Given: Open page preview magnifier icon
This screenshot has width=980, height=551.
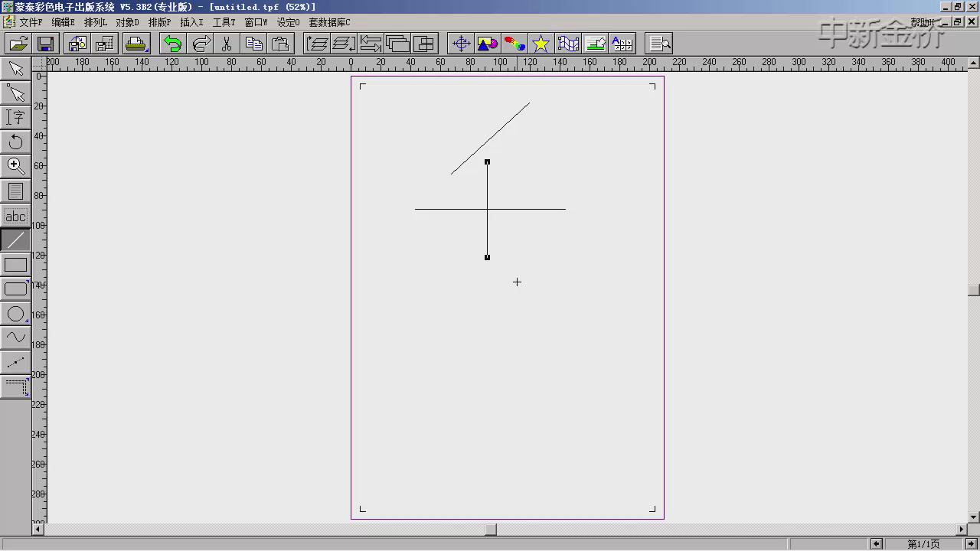Looking at the screenshot, I should click(x=658, y=44).
